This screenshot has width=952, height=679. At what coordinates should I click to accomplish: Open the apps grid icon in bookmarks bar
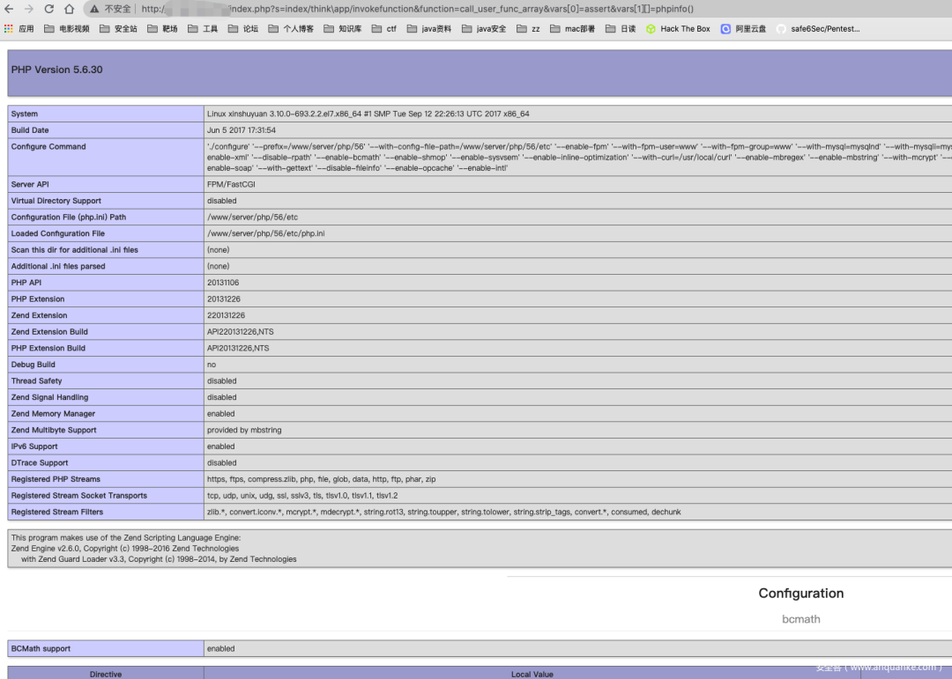click(9, 28)
